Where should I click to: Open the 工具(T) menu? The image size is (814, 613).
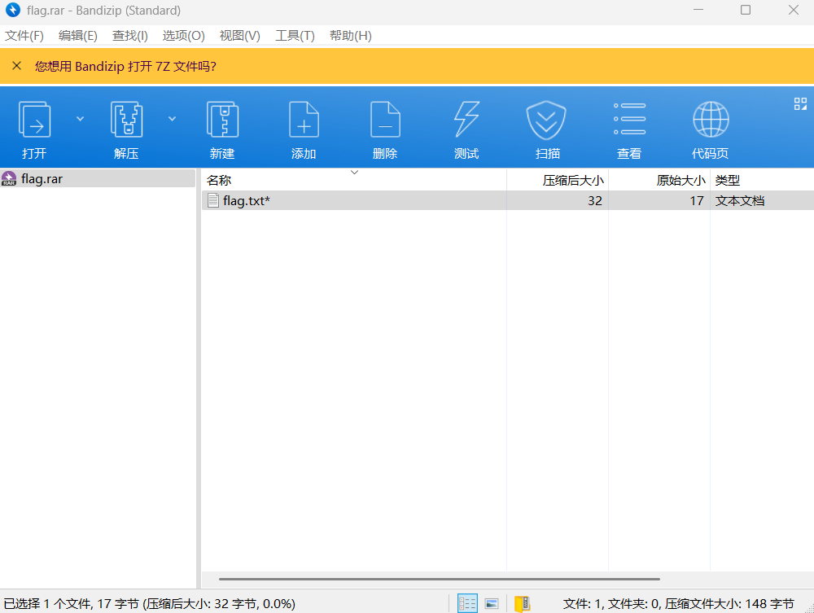tap(295, 36)
